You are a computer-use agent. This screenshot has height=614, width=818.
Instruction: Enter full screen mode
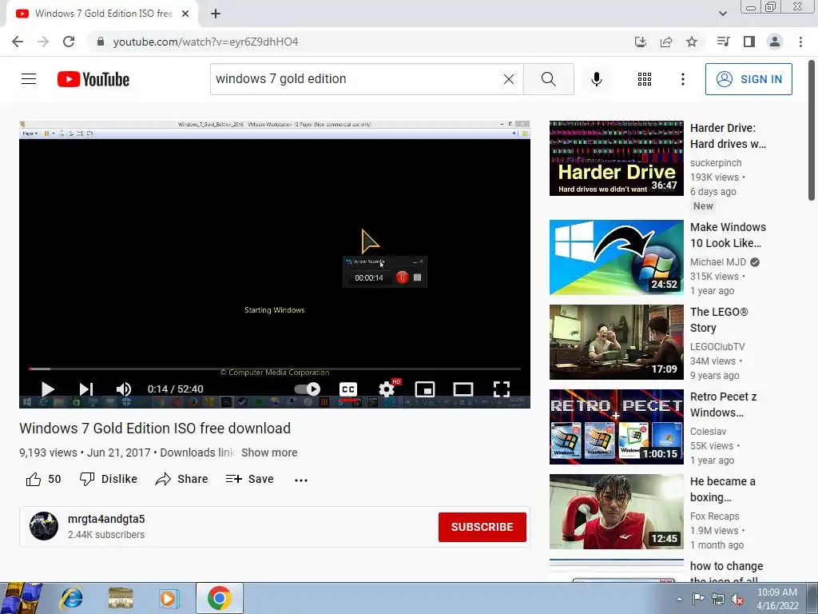tap(502, 389)
